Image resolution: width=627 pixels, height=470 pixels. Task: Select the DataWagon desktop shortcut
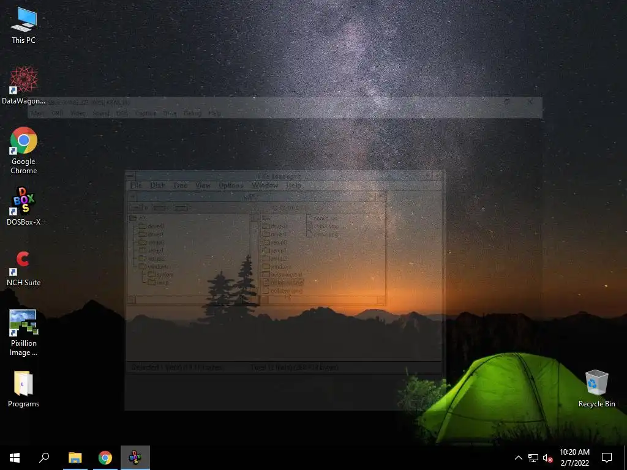pos(24,86)
